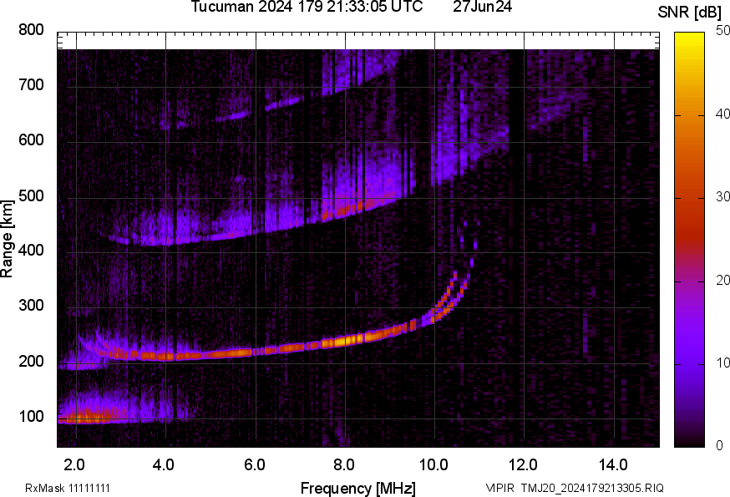This screenshot has width=730, height=497.
Task: Click the frequency tick label '12.0'
Action: (x=524, y=465)
